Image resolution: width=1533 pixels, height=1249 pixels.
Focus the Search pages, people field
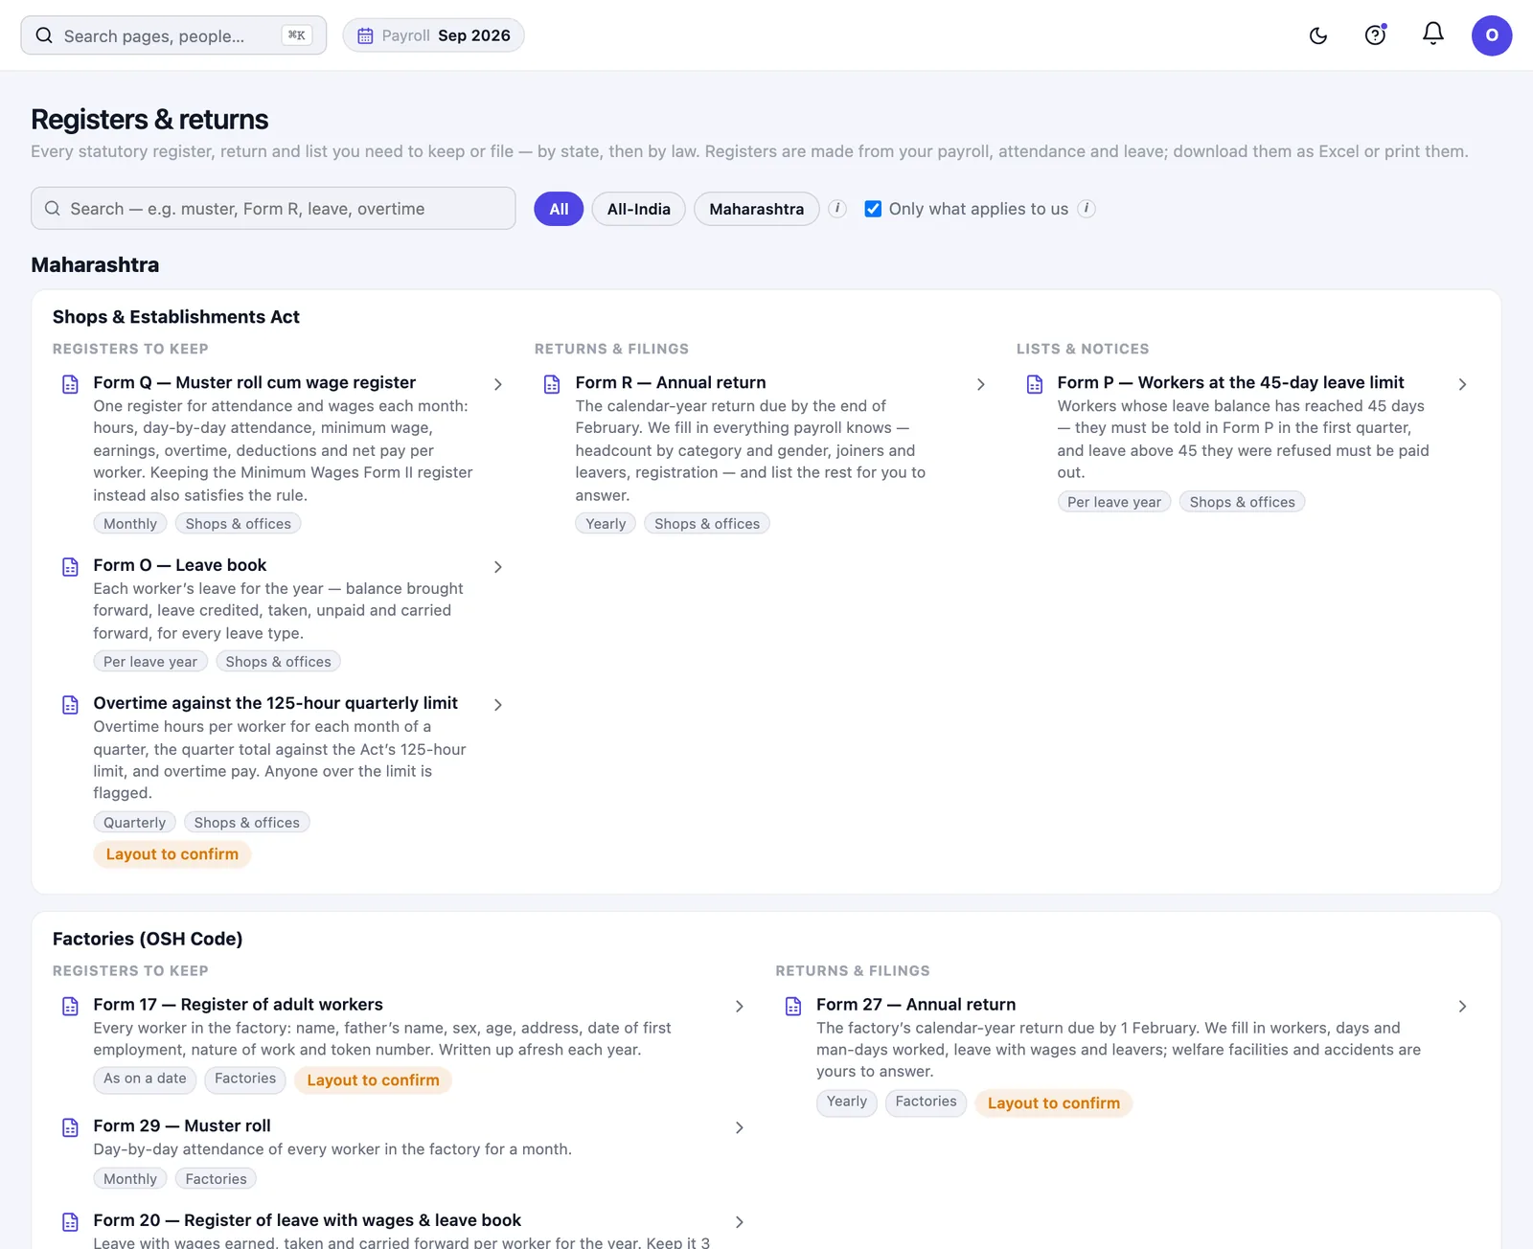[x=173, y=35]
